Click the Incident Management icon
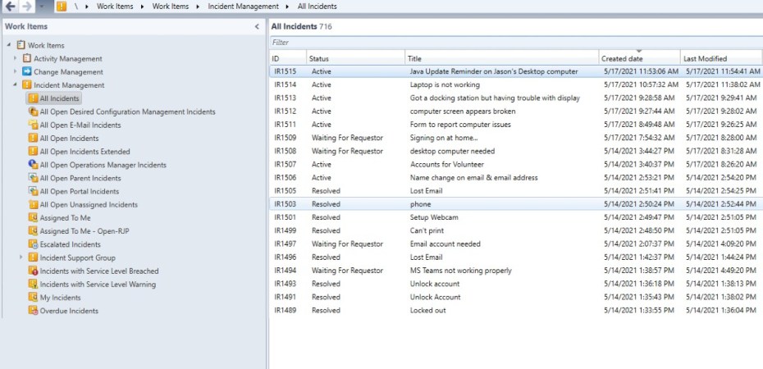This screenshot has width=763, height=369. coord(27,84)
